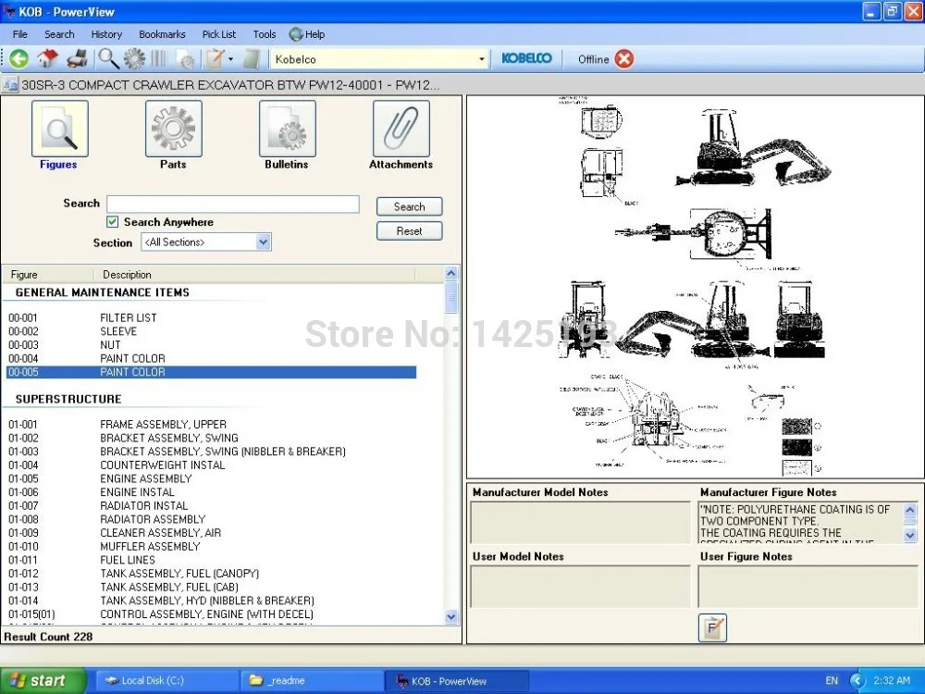Click the red Offline X icon
925x694 pixels.
click(x=624, y=59)
